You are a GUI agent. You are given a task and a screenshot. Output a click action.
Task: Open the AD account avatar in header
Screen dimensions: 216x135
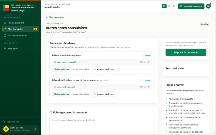tap(208, 6)
